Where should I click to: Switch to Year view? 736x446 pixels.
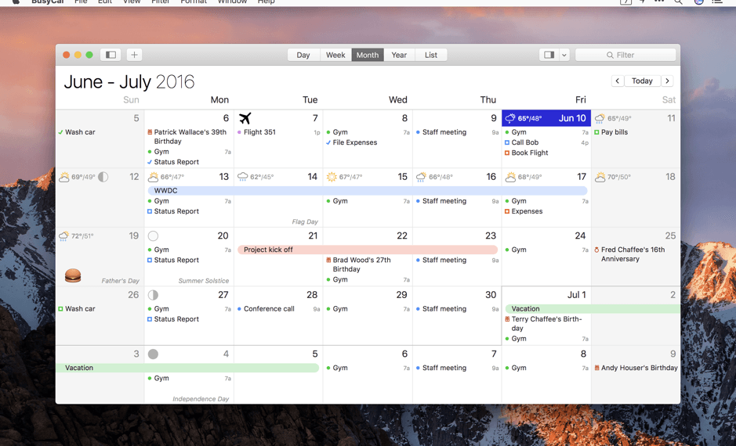click(x=399, y=55)
